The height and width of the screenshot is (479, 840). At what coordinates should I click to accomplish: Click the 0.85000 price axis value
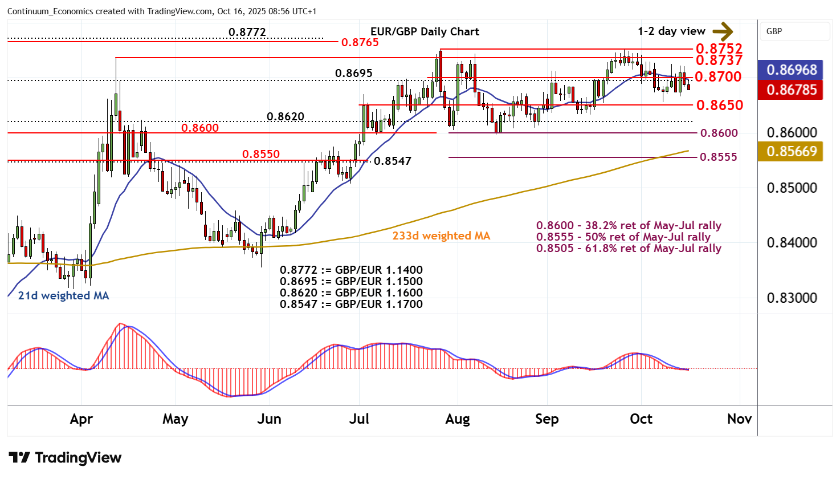coord(791,188)
